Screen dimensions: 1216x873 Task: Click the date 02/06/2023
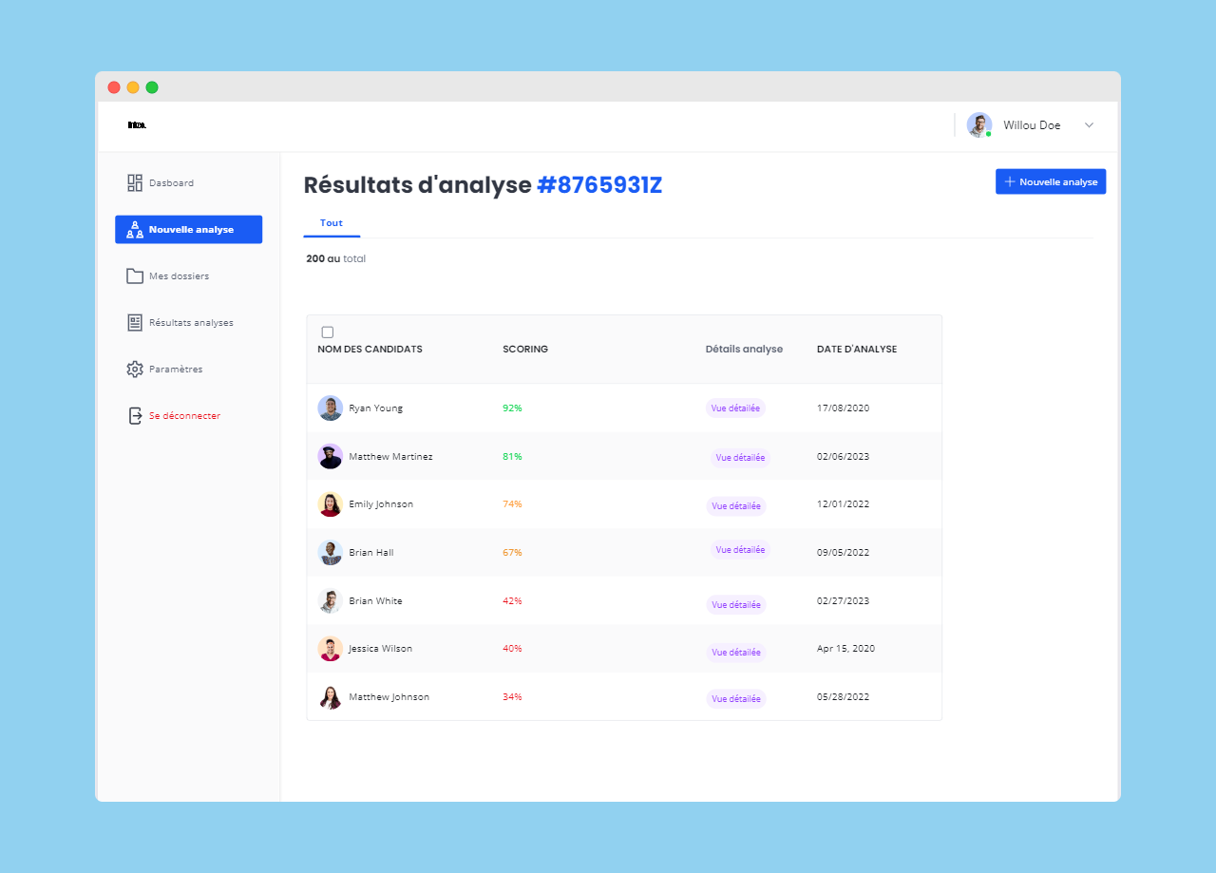(843, 456)
